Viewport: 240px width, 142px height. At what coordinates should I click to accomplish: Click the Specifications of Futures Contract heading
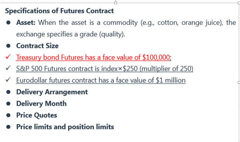(60, 11)
